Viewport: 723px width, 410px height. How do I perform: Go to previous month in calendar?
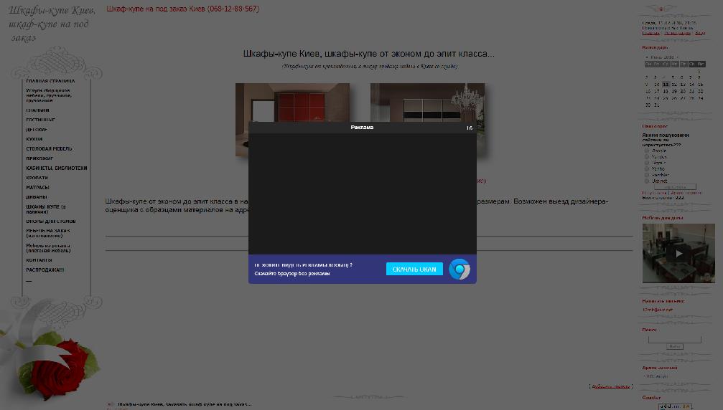pyautogui.click(x=647, y=57)
